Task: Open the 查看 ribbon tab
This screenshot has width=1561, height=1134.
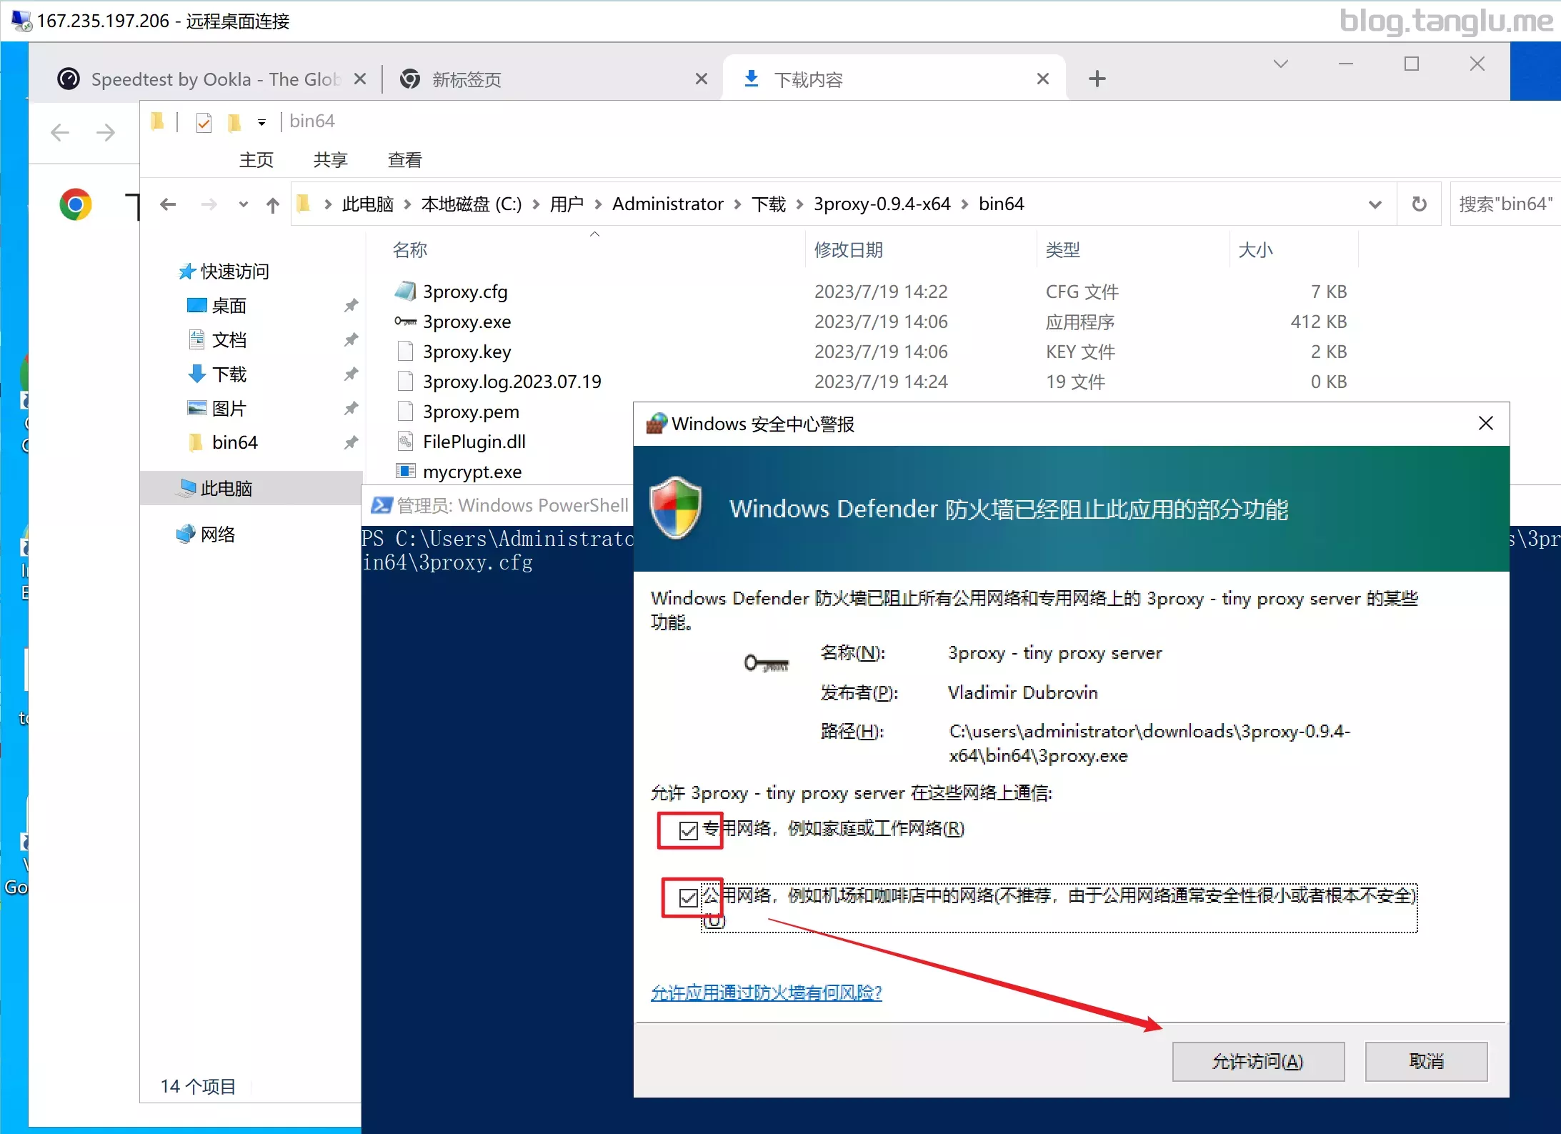Action: pos(405,160)
